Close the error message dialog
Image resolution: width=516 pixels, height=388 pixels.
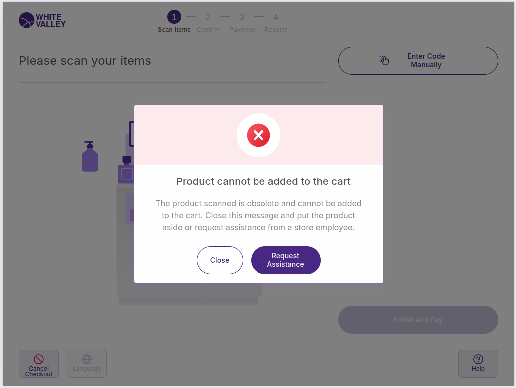tap(220, 260)
